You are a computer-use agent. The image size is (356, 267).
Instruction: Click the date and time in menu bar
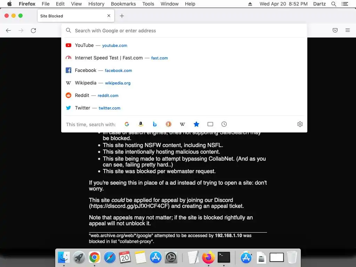point(284,4)
